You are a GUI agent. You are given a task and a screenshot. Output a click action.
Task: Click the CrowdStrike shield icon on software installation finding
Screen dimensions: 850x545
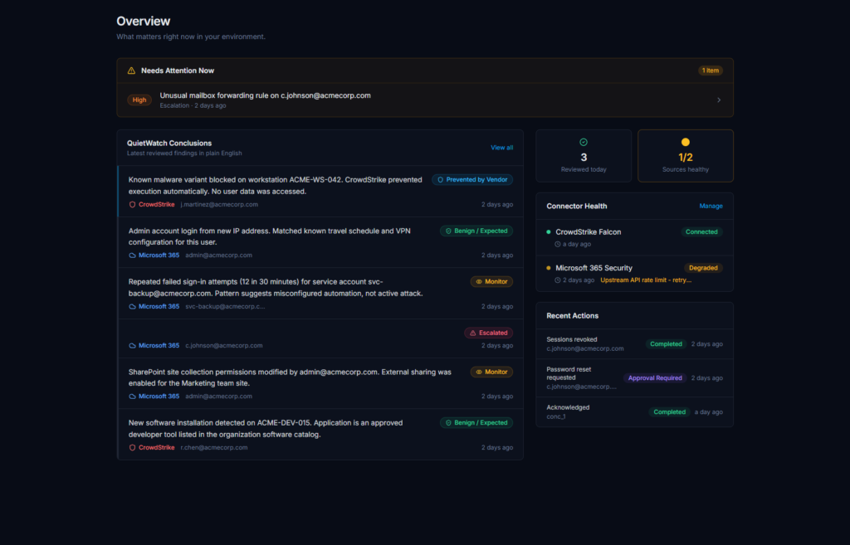[x=132, y=447]
